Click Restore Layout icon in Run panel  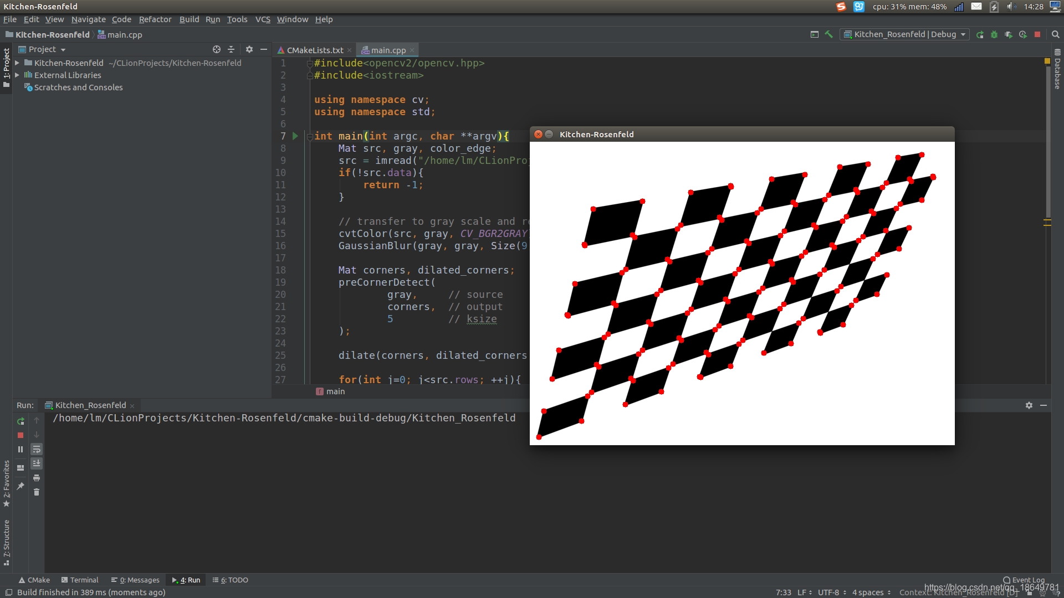pos(21,468)
